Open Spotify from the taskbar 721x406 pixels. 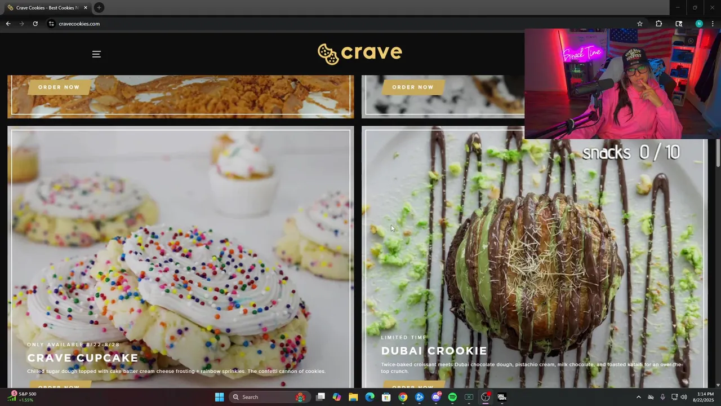click(x=452, y=397)
